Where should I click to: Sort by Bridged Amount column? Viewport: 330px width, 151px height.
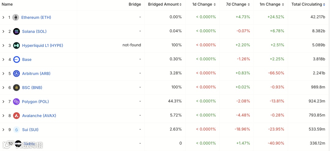tap(165, 4)
